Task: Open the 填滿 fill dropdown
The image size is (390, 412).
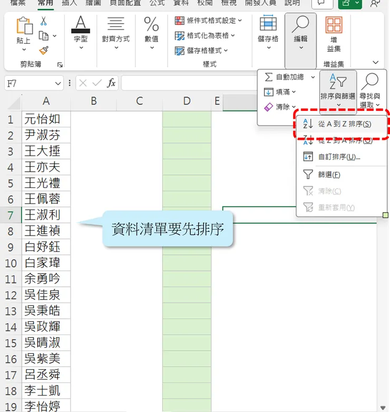Action: point(280,92)
